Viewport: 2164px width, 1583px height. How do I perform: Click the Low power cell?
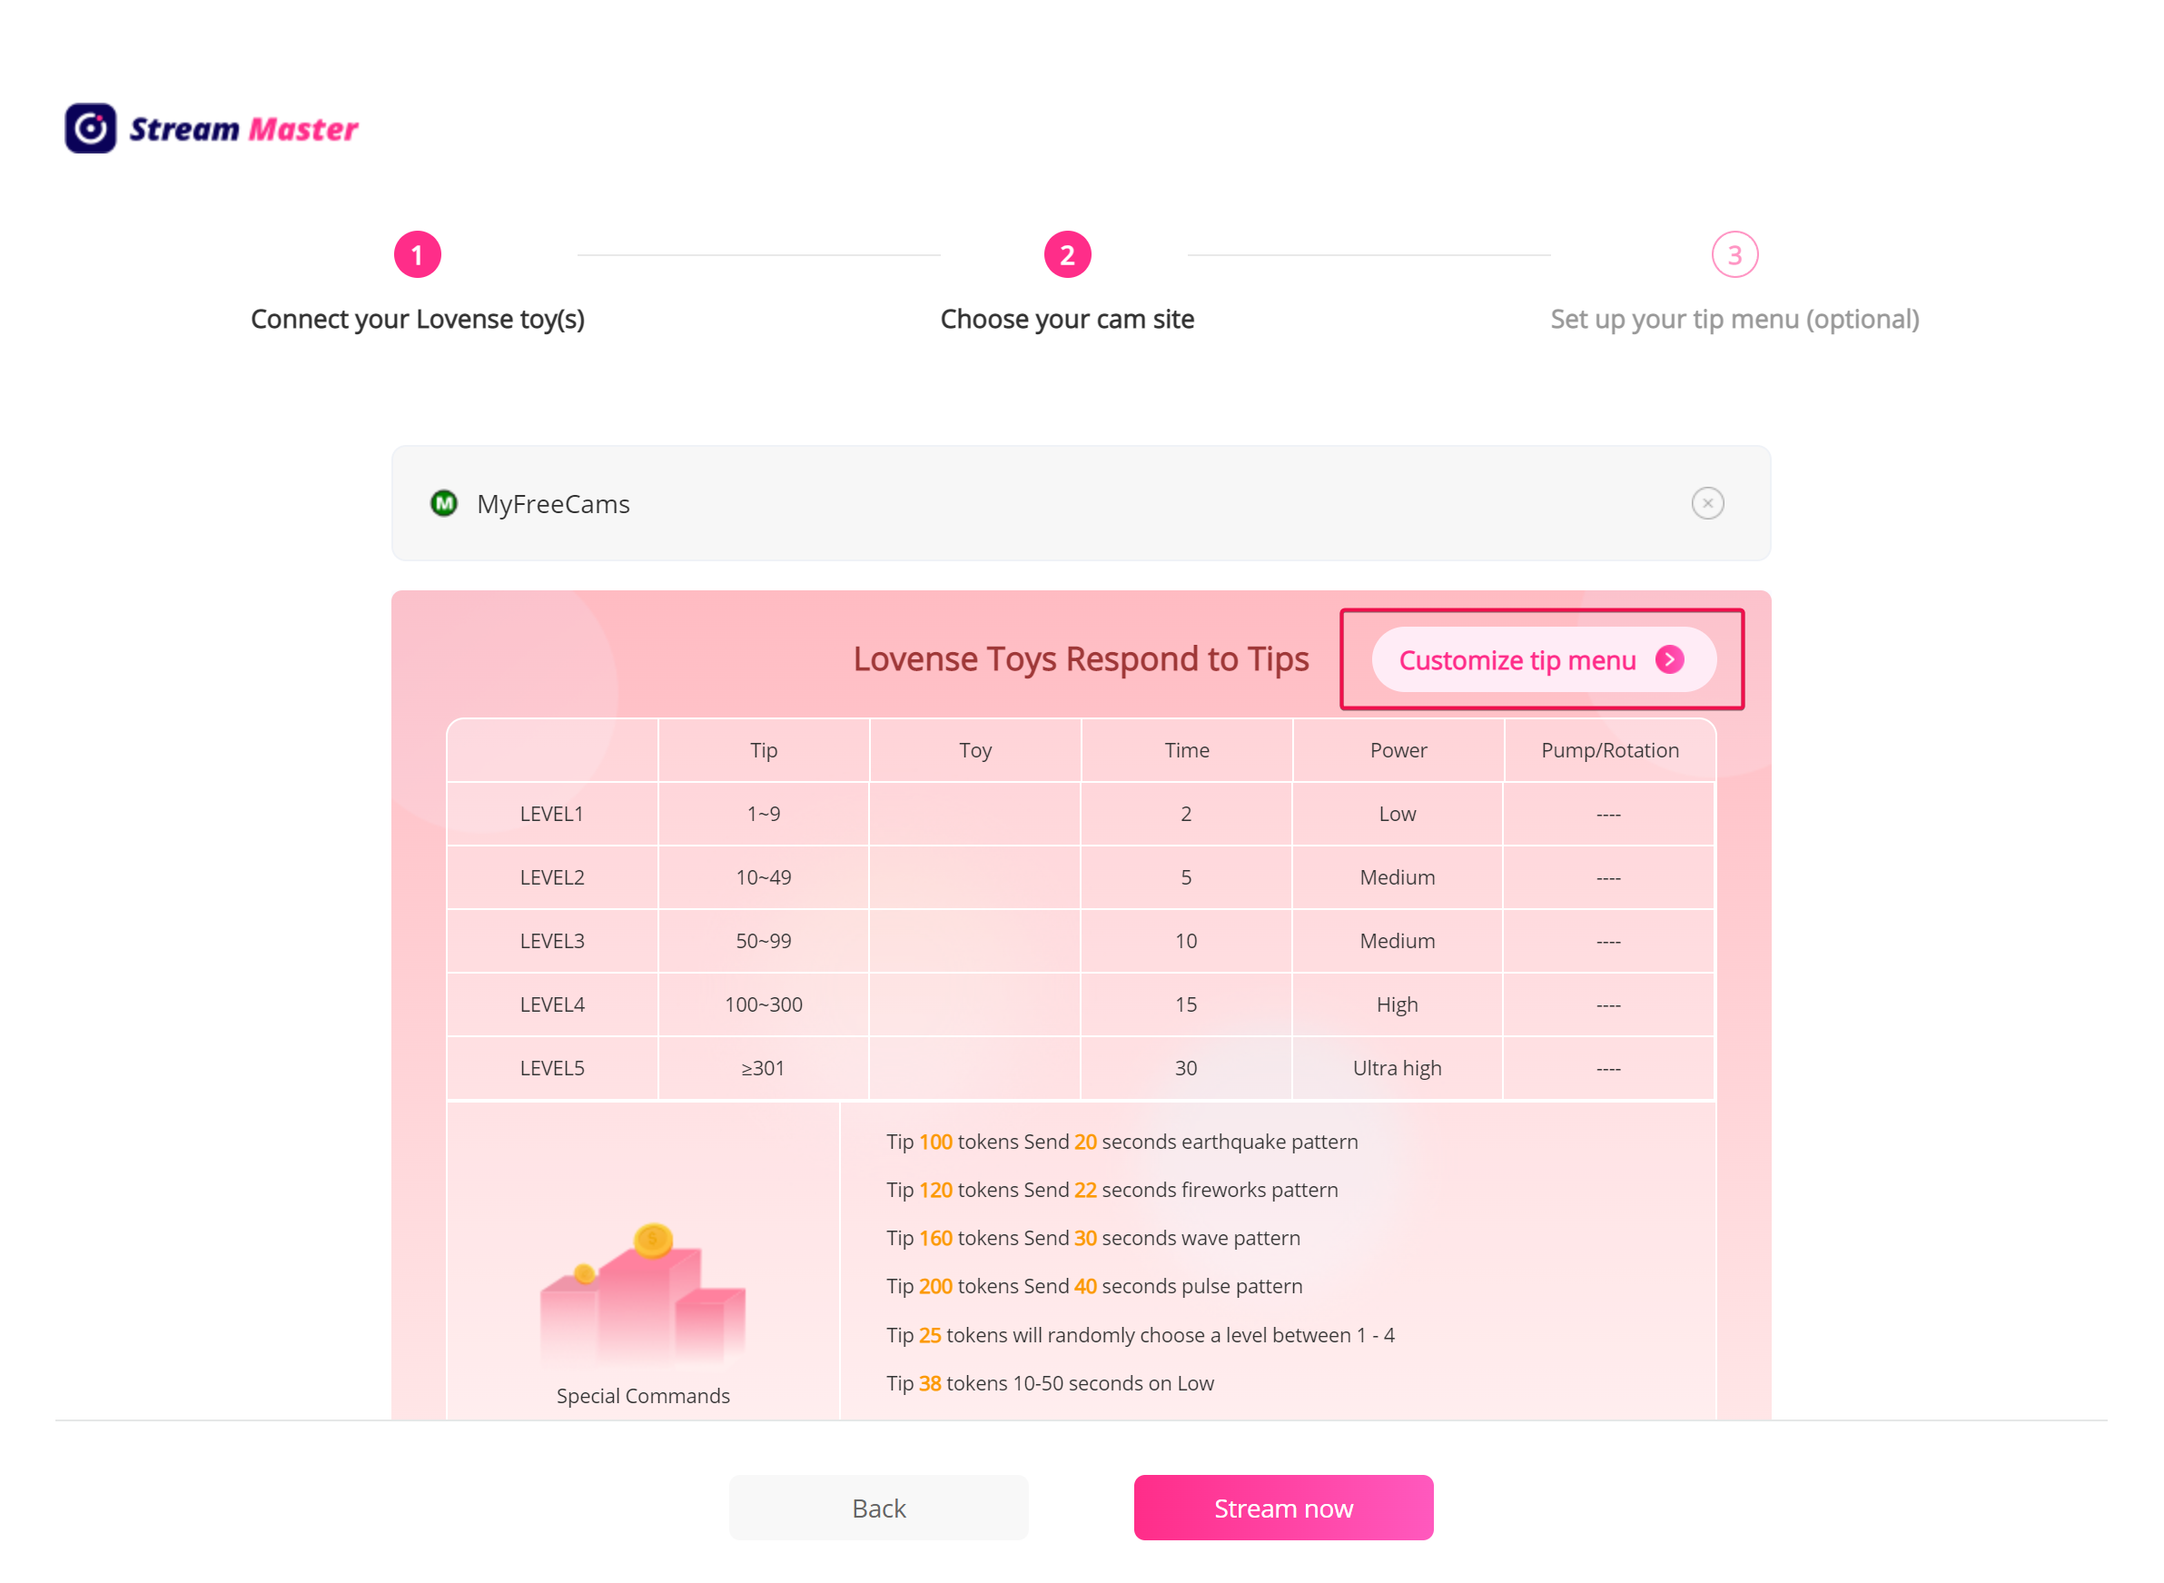[x=1398, y=814]
